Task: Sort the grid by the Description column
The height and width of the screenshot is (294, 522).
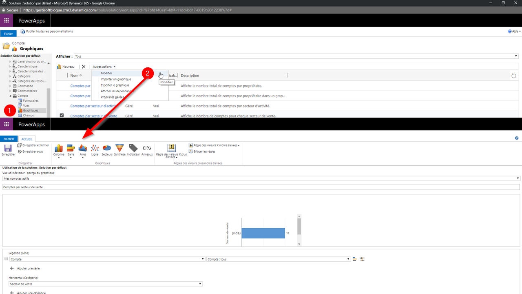Action: [190, 76]
